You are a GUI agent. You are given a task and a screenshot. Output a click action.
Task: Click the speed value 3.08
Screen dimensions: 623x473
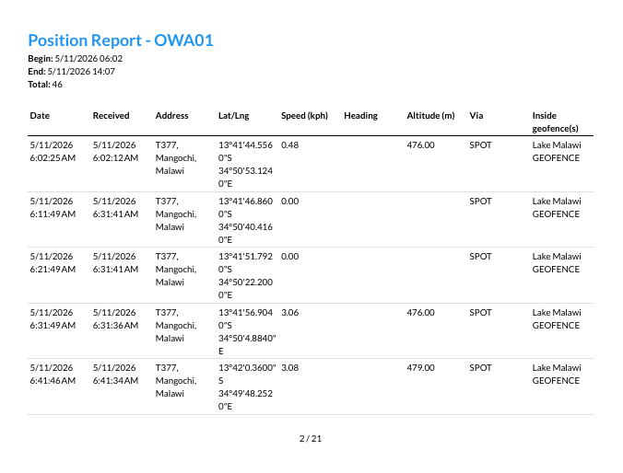point(289,367)
